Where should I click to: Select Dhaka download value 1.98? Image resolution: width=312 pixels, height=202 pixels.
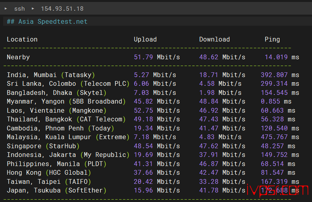[207, 93]
